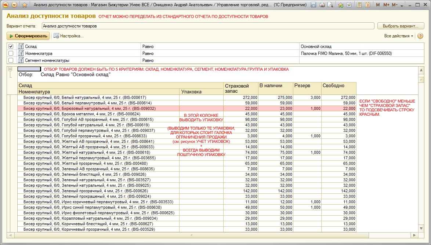Open the Все действия dropdown

398,36
